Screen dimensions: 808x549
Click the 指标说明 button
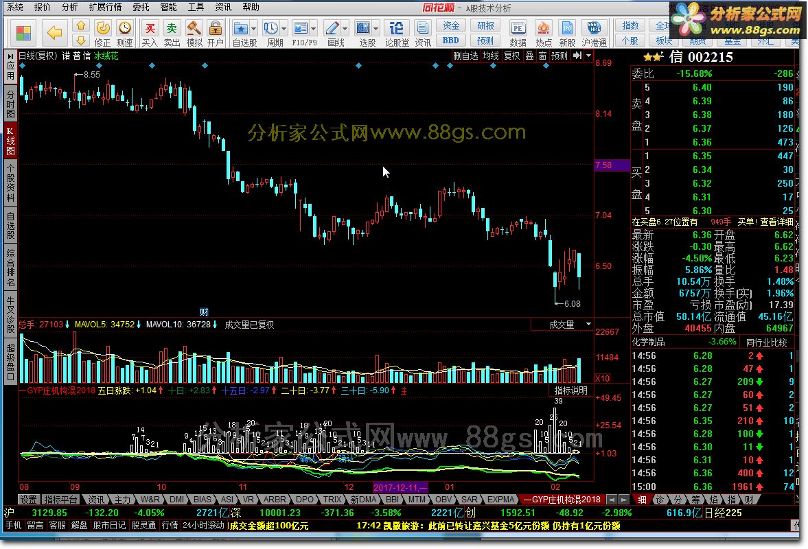pyautogui.click(x=570, y=390)
